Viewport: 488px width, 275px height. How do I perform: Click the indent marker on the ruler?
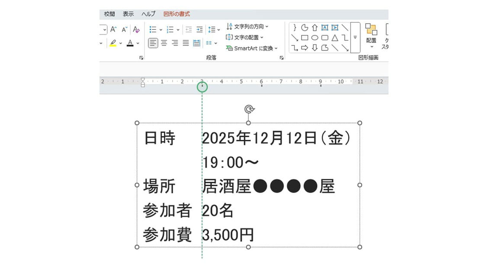[x=142, y=83]
